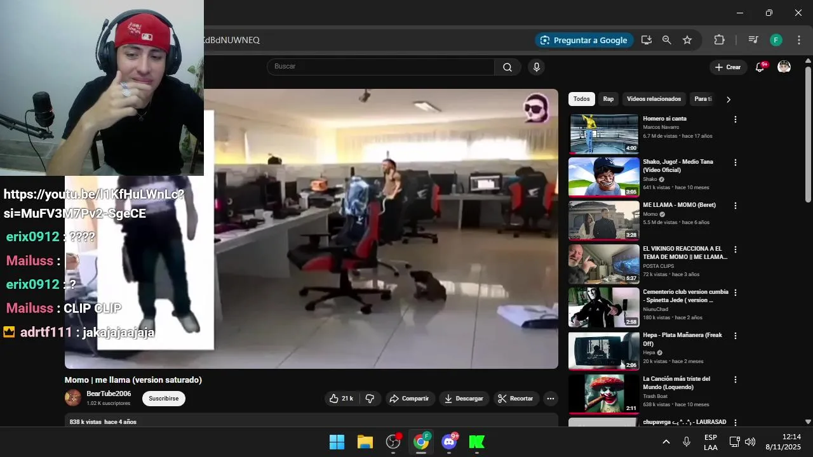813x457 pixels.
Task: Open options menu for EL VIKINGO REACCIONA video
Action: [x=736, y=249]
